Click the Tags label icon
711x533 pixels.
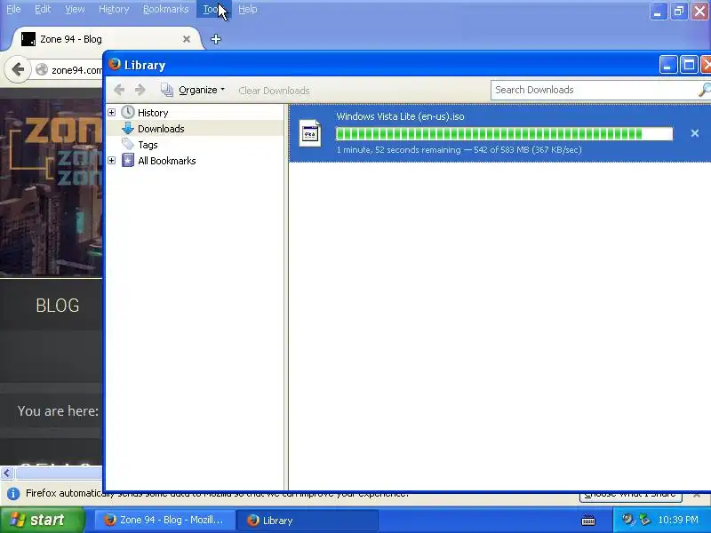point(128,144)
